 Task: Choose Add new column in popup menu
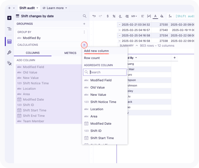coord(96,51)
